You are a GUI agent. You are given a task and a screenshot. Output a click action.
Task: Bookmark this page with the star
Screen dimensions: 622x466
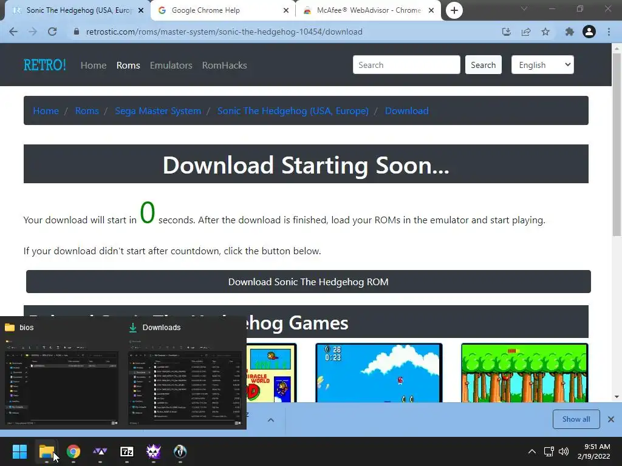tap(545, 32)
